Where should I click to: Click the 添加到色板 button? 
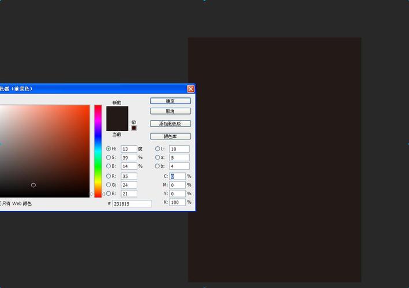coord(170,124)
